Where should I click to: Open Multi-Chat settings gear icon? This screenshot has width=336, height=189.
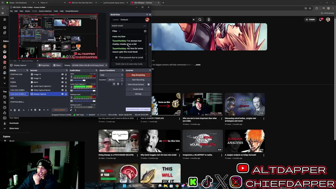click(145, 31)
